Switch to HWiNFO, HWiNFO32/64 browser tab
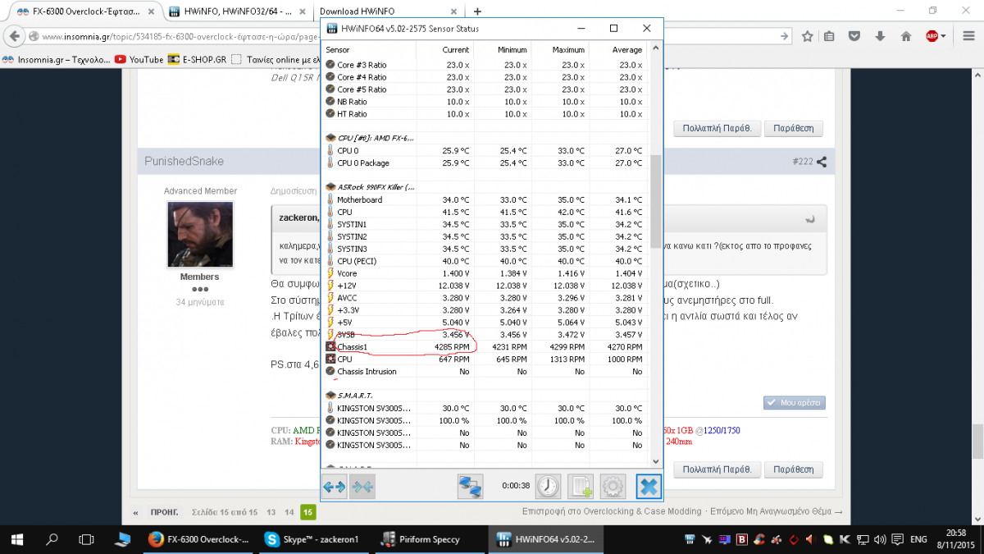Image resolution: width=984 pixels, height=554 pixels. pyautogui.click(x=237, y=11)
